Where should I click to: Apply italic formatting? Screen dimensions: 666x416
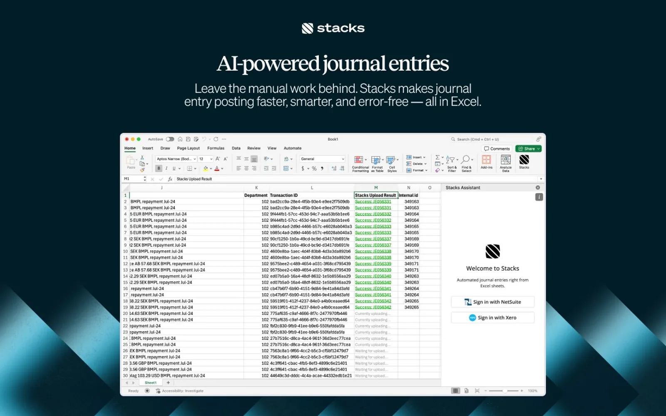click(166, 168)
